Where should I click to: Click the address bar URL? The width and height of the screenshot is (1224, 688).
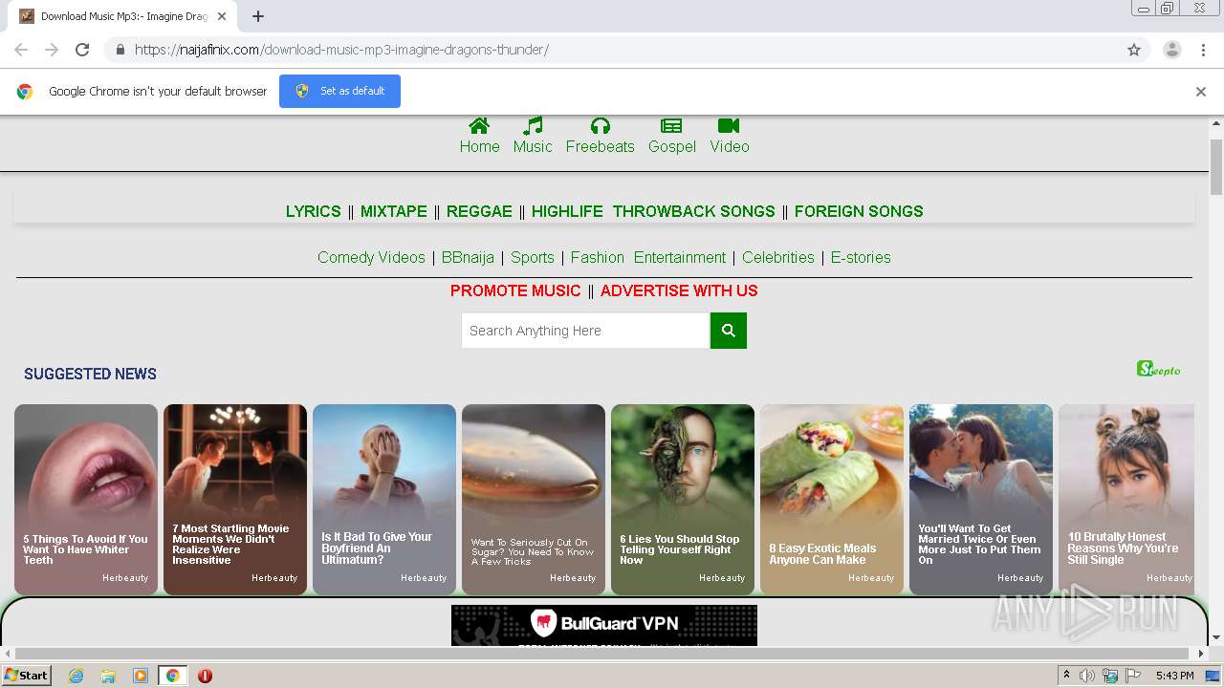tap(341, 50)
